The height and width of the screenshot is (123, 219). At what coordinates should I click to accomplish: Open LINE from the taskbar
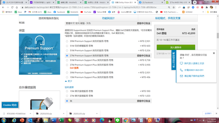117,120
